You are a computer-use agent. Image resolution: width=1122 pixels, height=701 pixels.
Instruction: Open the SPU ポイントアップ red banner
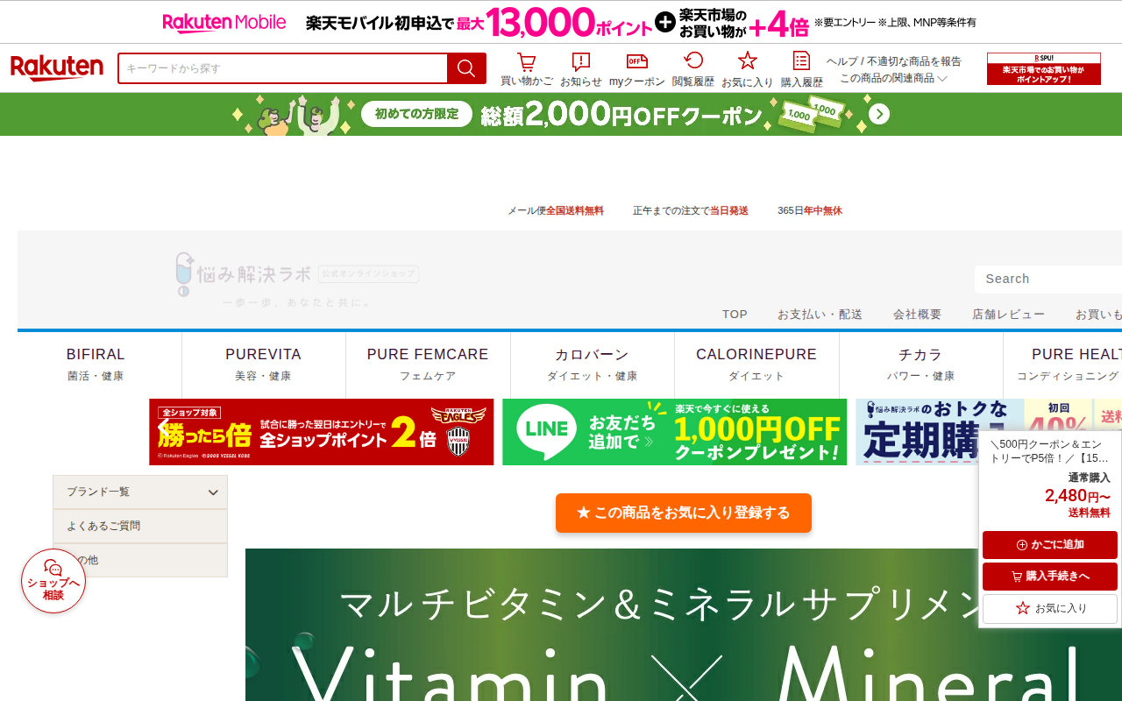tap(1044, 68)
